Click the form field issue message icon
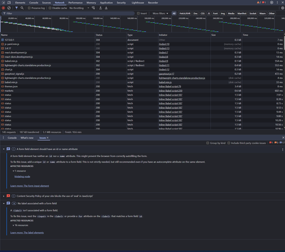Viewport: 285px width, 252px height. click(x=9, y=149)
